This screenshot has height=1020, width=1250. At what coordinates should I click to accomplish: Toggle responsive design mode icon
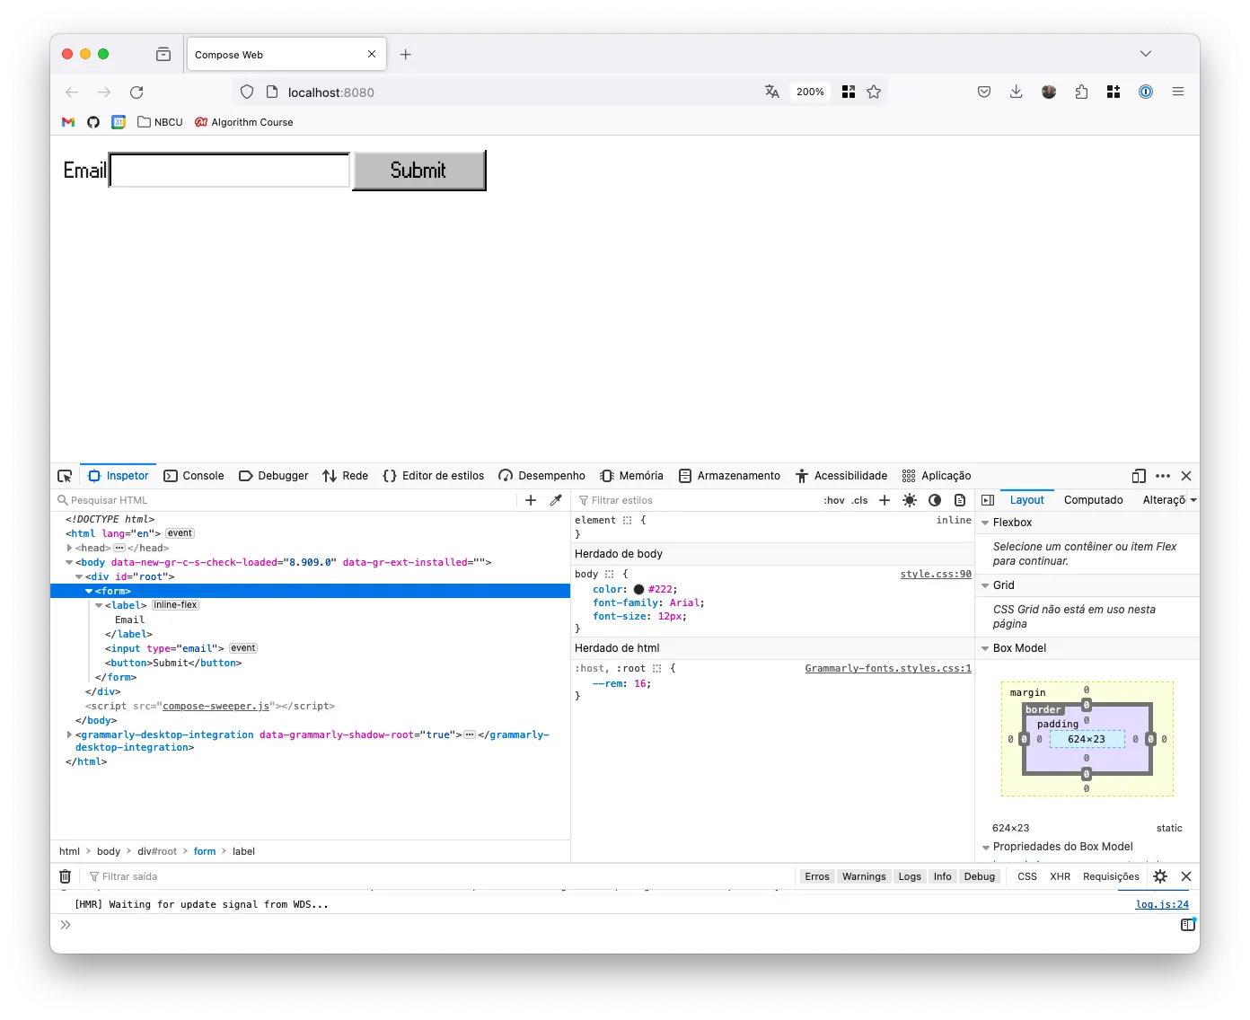1139,476
